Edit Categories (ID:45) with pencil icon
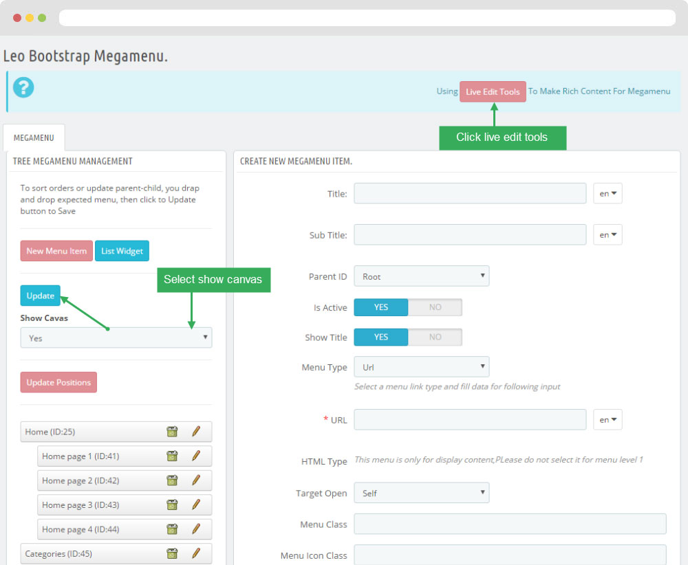This screenshot has width=688, height=565. pos(195,553)
